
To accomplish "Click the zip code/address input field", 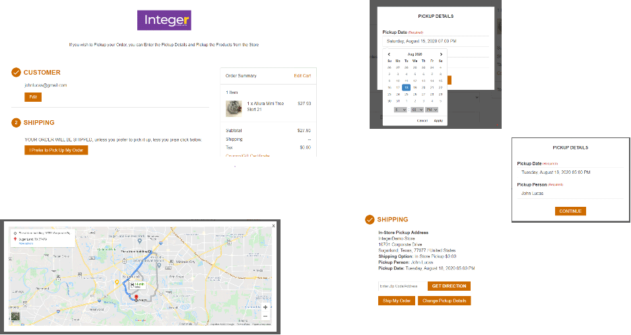I will click(x=402, y=286).
